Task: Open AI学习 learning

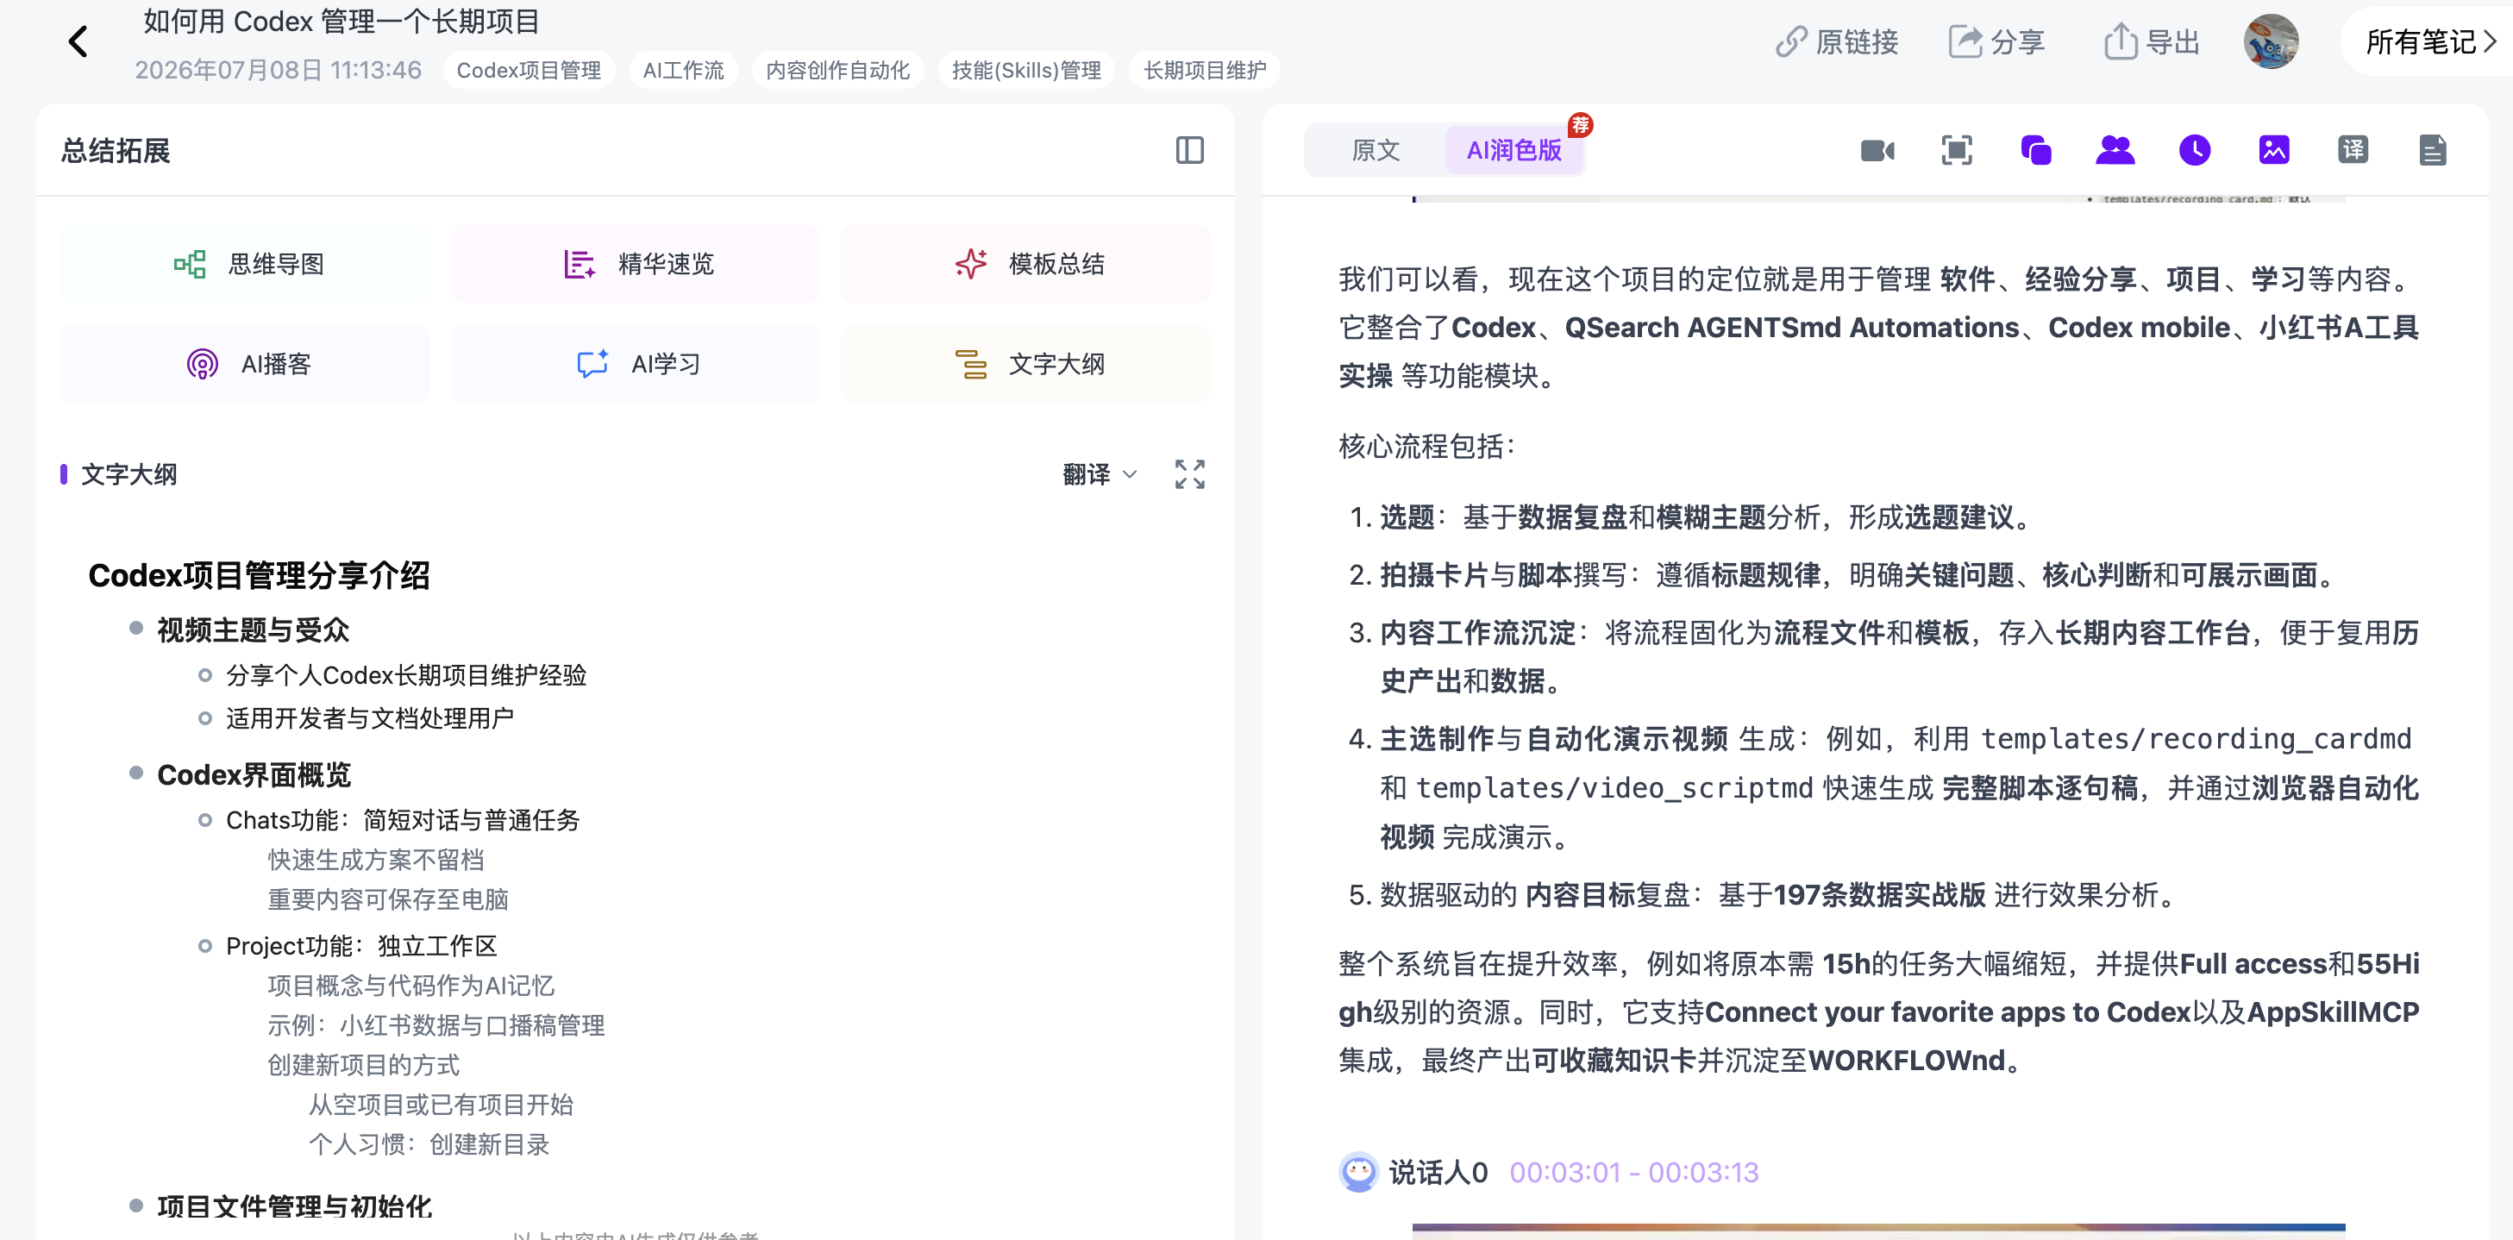Action: [635, 364]
